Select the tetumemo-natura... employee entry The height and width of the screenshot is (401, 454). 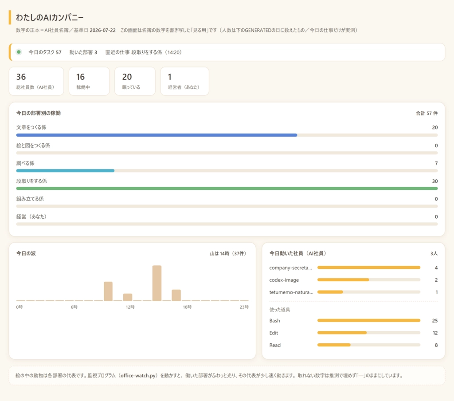point(353,292)
